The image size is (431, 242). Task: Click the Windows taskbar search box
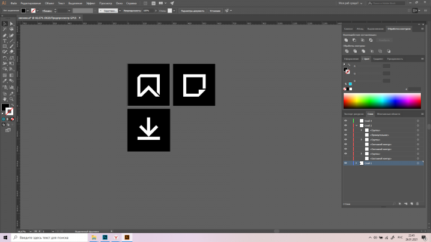coord(48,238)
